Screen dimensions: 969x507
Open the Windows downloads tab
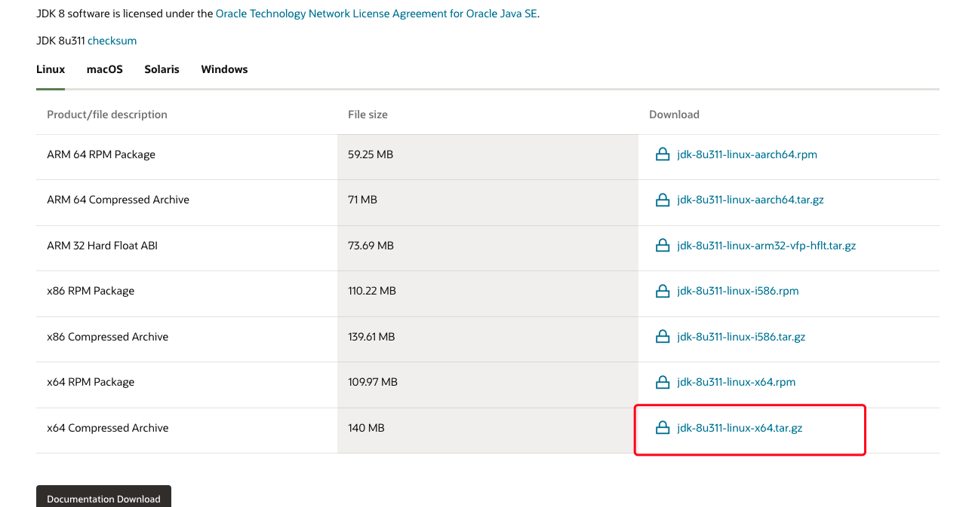224,69
